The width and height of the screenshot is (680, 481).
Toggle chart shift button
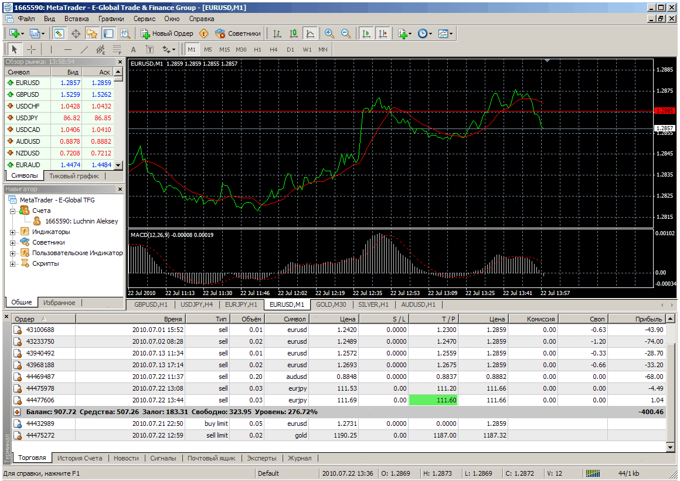point(383,33)
